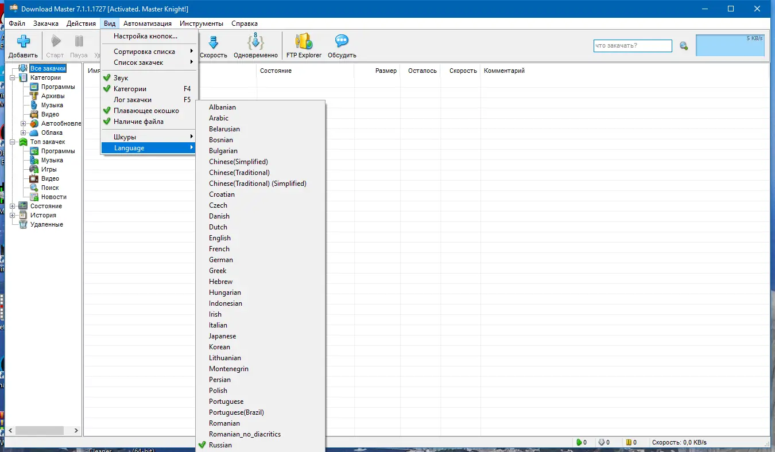Open the Автоматизация menu

pyautogui.click(x=148, y=24)
